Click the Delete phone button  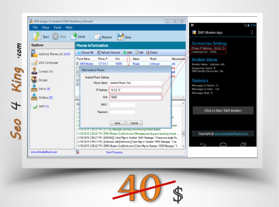tap(152, 53)
